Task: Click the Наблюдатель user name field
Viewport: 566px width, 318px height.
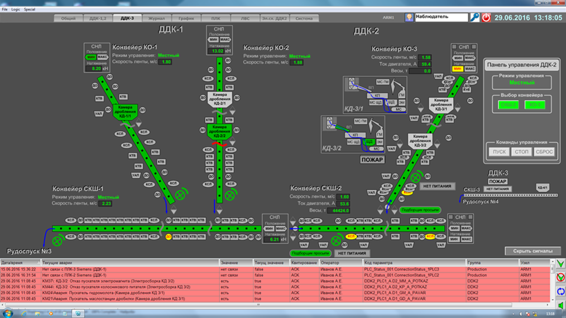Action: [441, 17]
